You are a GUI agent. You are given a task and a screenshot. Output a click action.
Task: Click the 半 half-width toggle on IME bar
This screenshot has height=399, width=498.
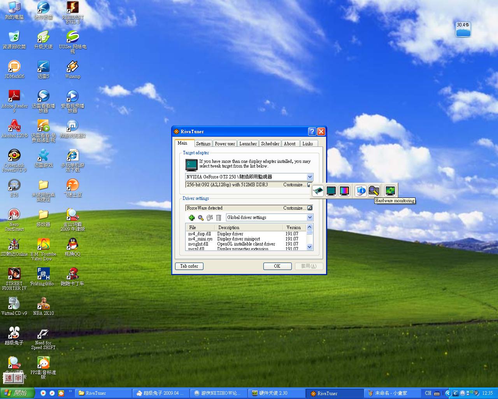click(18, 378)
